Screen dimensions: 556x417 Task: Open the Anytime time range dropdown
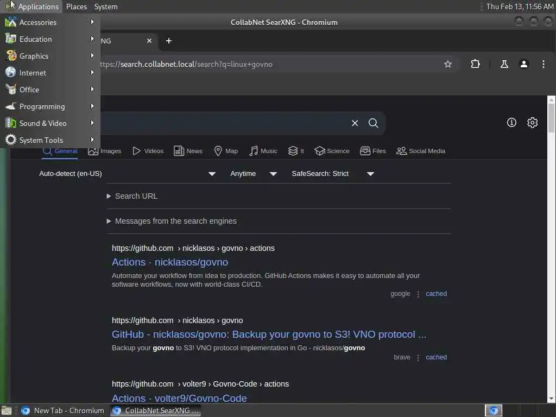click(254, 174)
